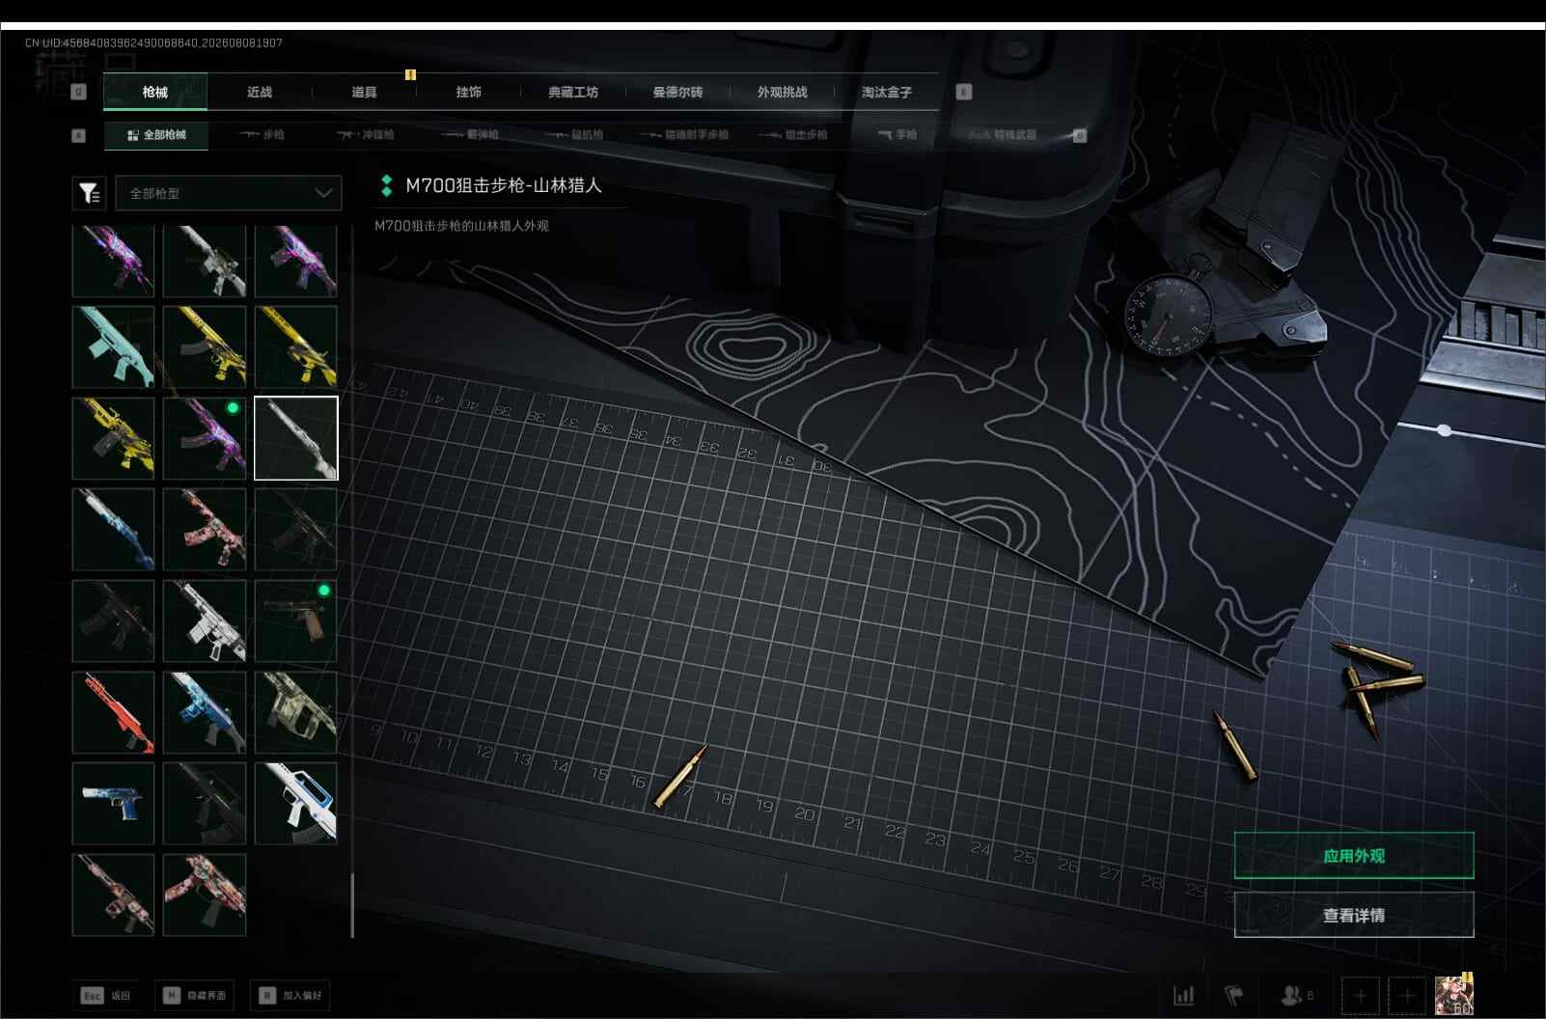
Task: Select the green camo Vector skin thumbnail
Action: [x=296, y=712]
